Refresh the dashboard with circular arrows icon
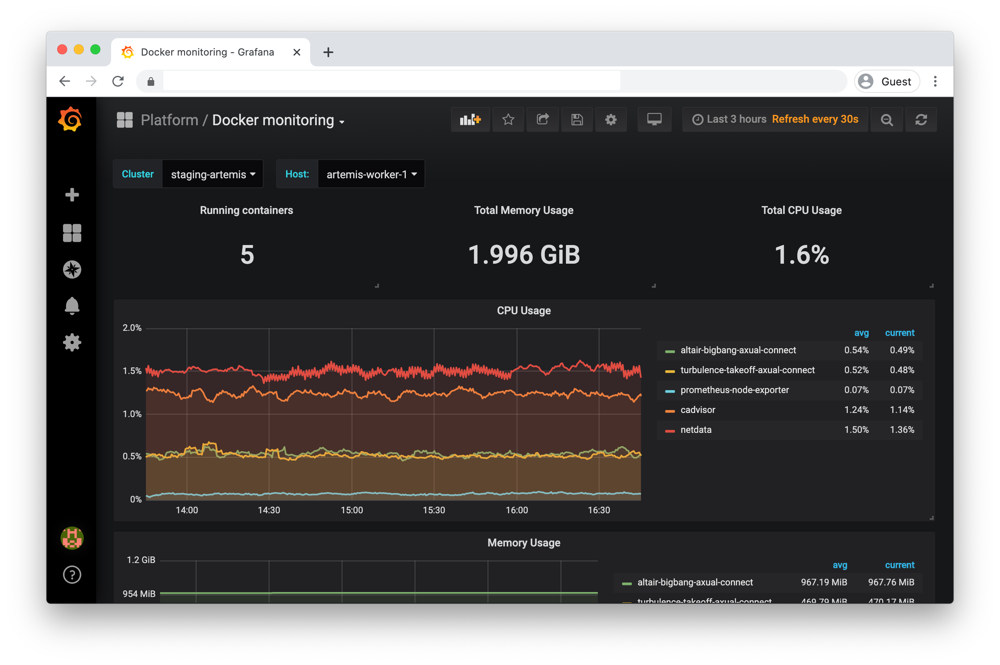1000x665 pixels. pyautogui.click(x=921, y=119)
